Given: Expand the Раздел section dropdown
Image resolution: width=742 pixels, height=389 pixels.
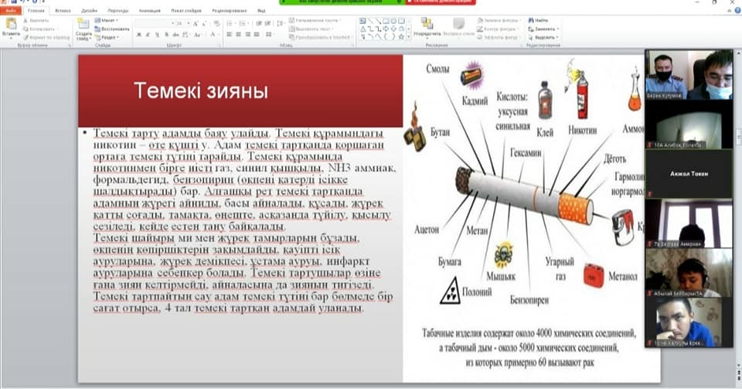Looking at the screenshot, I should pyautogui.click(x=109, y=37).
